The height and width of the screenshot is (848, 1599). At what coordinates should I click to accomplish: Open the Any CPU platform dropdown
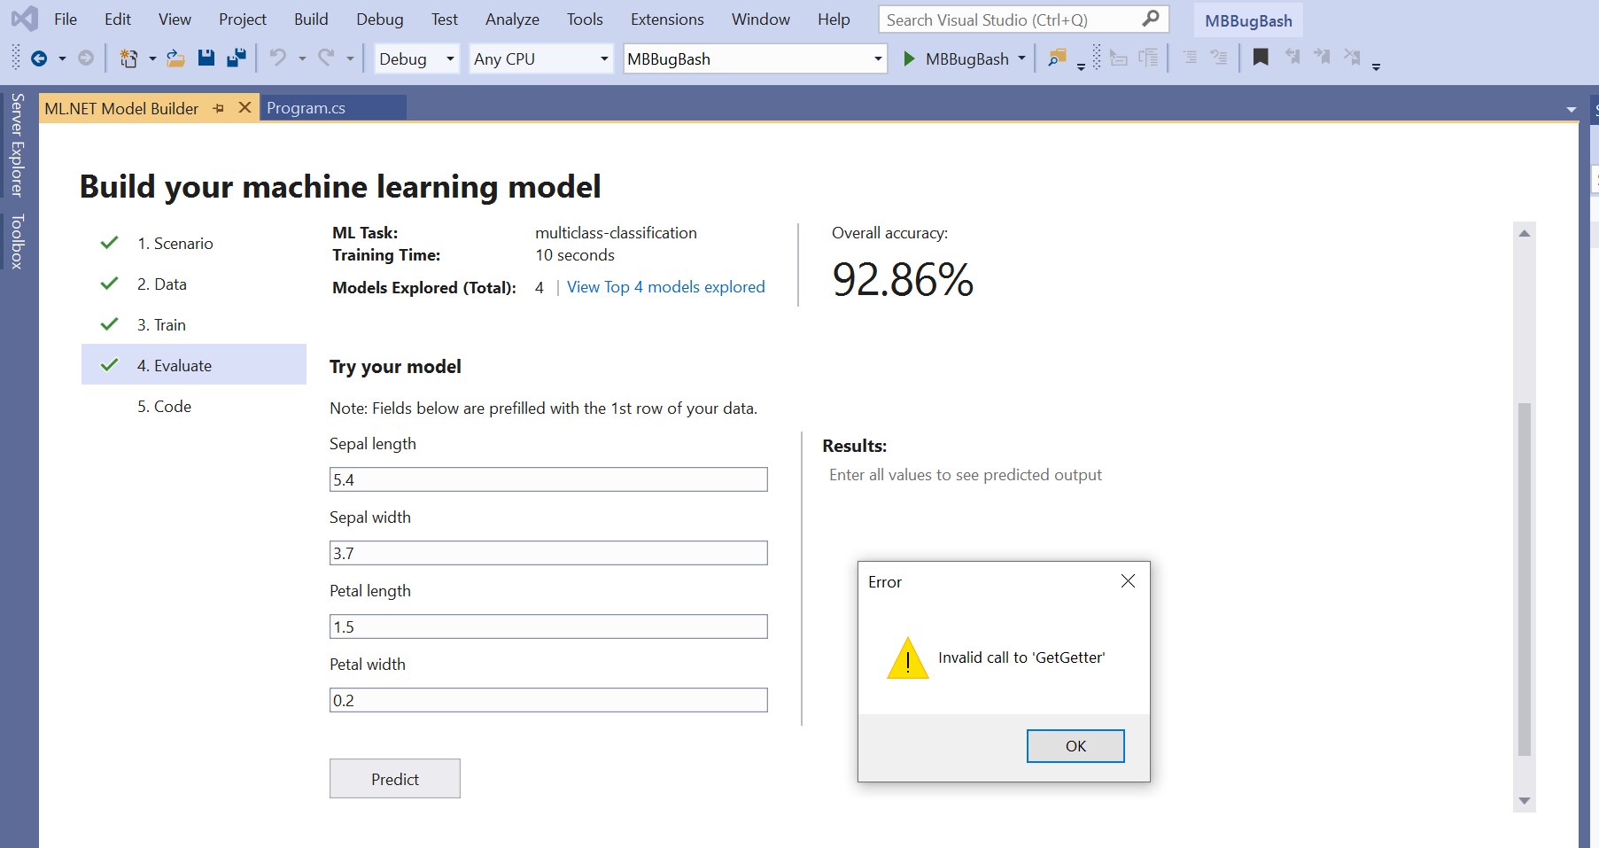[603, 58]
